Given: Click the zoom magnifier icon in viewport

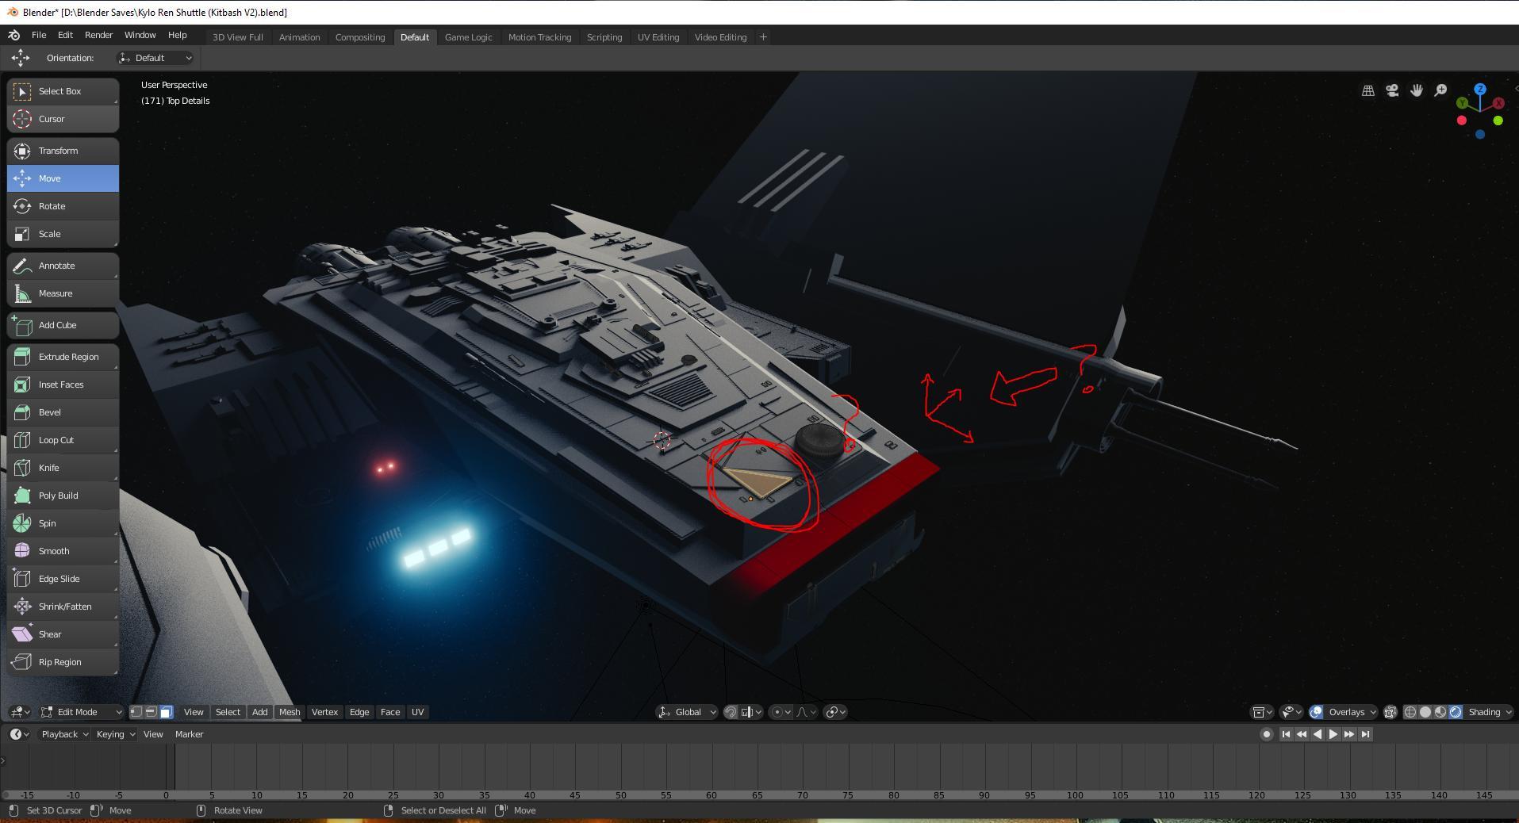Looking at the screenshot, I should pos(1440,90).
